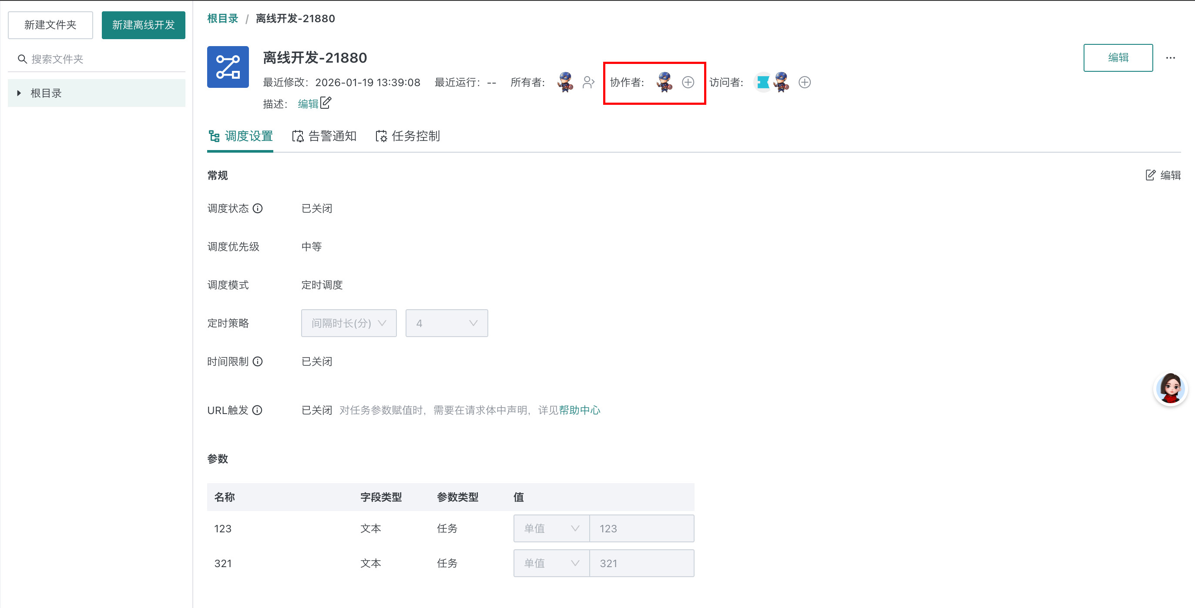Show info tooltip for 时间限制
The height and width of the screenshot is (608, 1195).
tap(258, 361)
